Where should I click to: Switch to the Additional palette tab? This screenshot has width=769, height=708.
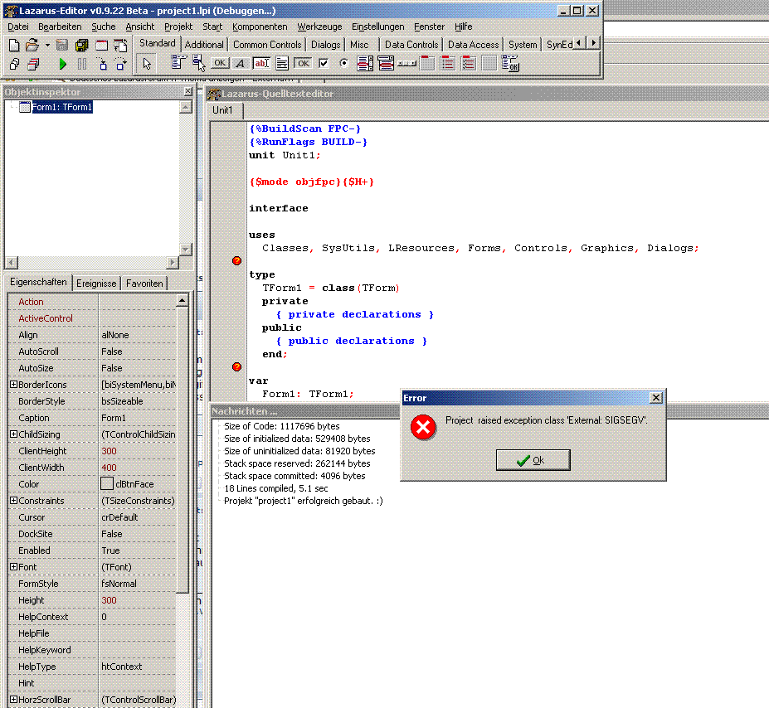204,45
